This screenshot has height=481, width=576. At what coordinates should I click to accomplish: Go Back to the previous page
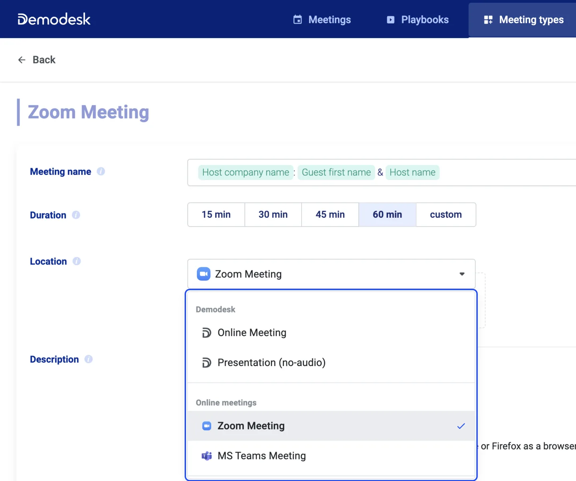point(37,60)
